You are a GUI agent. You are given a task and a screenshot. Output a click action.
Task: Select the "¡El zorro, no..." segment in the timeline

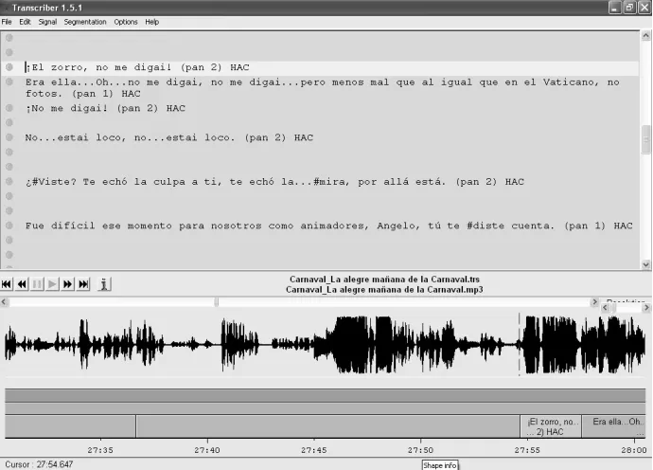[x=551, y=426]
